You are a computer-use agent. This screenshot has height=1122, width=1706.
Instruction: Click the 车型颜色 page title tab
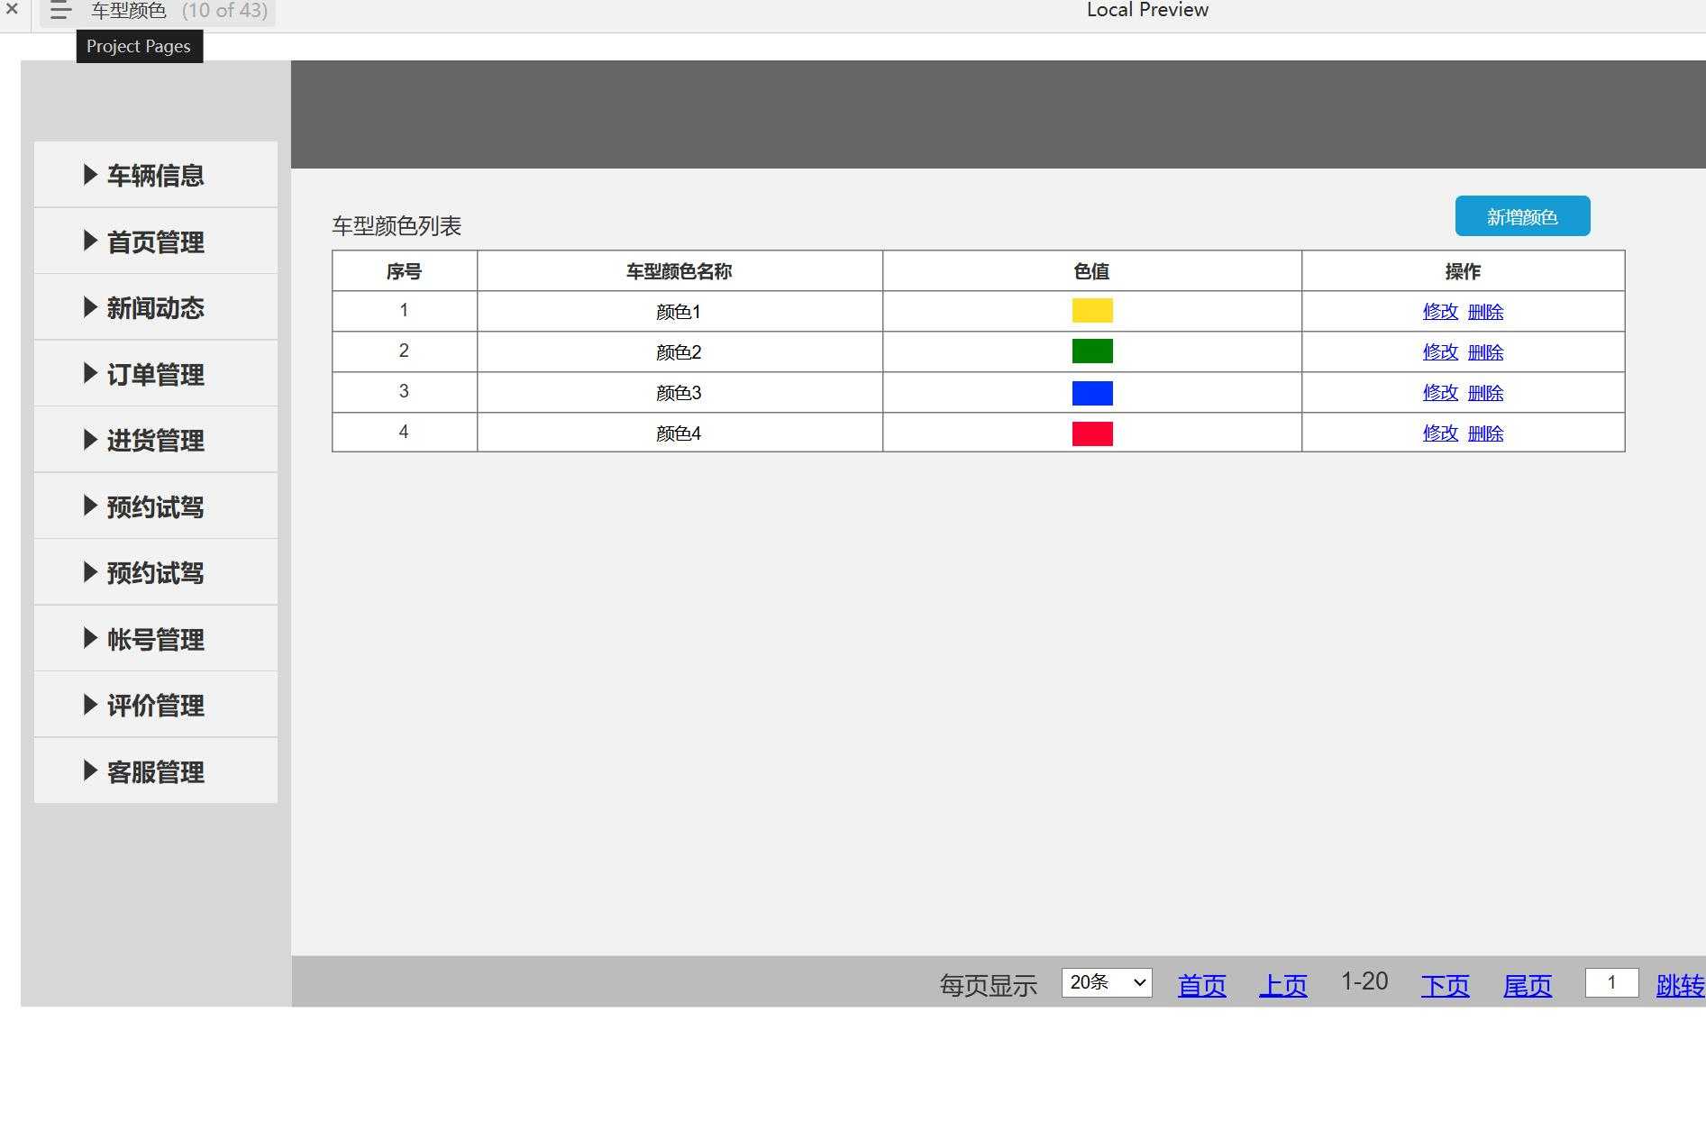click(x=126, y=11)
